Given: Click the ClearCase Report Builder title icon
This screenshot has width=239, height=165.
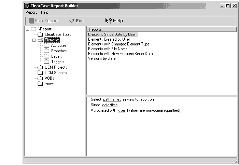Looking at the screenshot, I should click(27, 6).
